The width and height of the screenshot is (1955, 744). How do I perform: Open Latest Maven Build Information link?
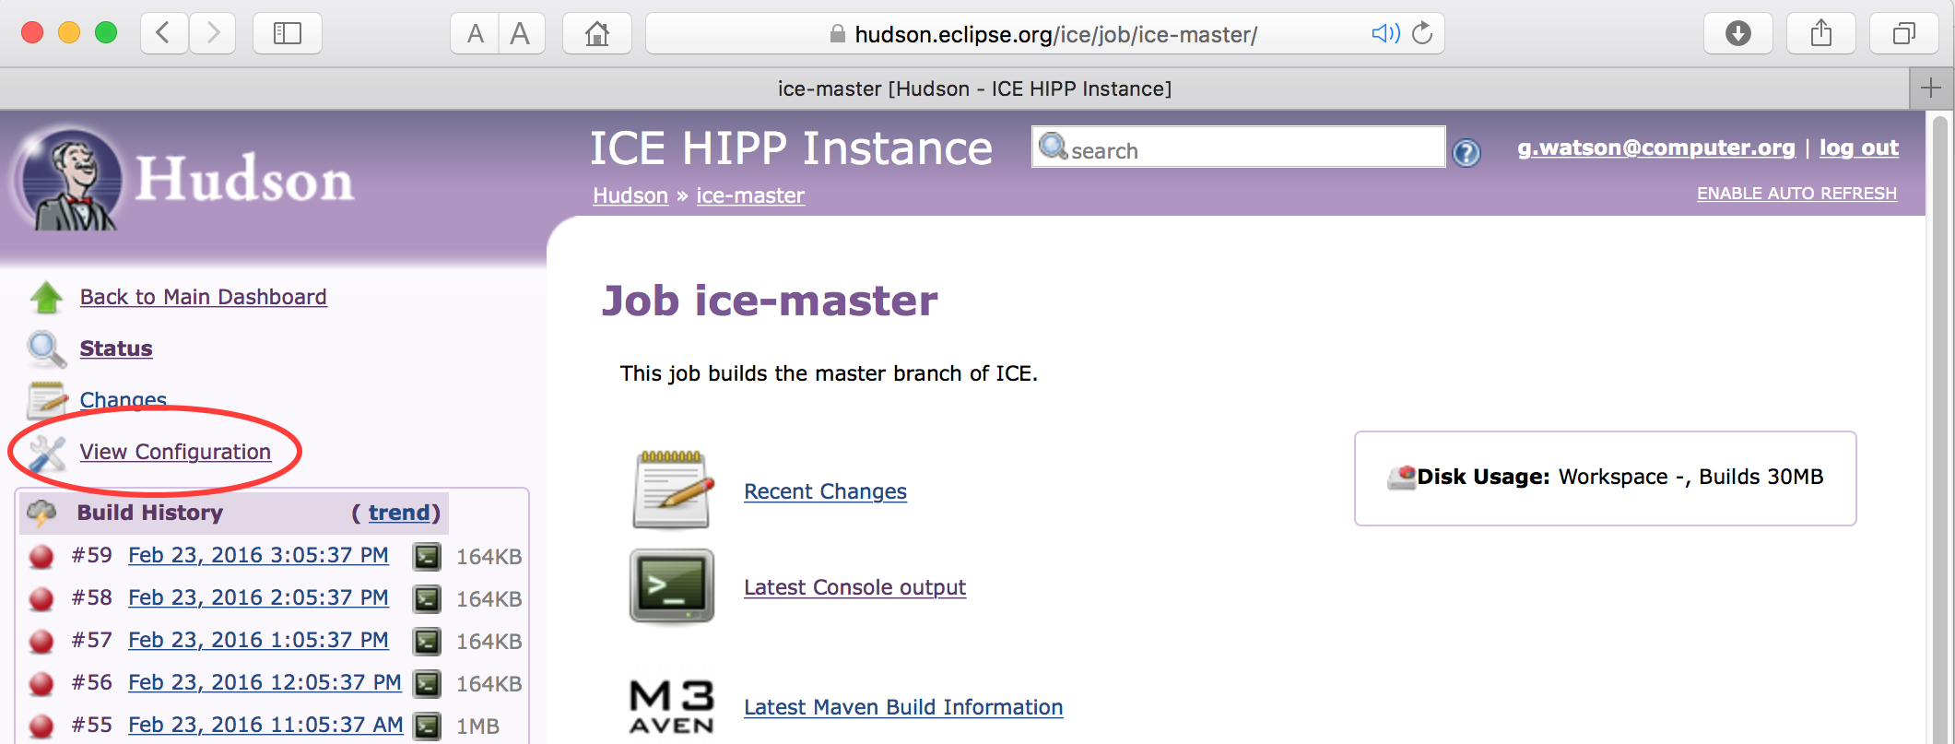tap(904, 707)
